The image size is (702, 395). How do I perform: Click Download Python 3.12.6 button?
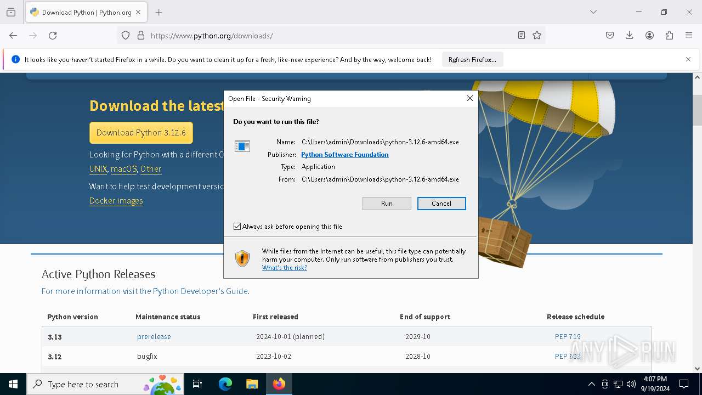pos(141,133)
